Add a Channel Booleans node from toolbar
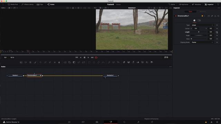The height and width of the screenshot is (124, 221). coord(70,62)
